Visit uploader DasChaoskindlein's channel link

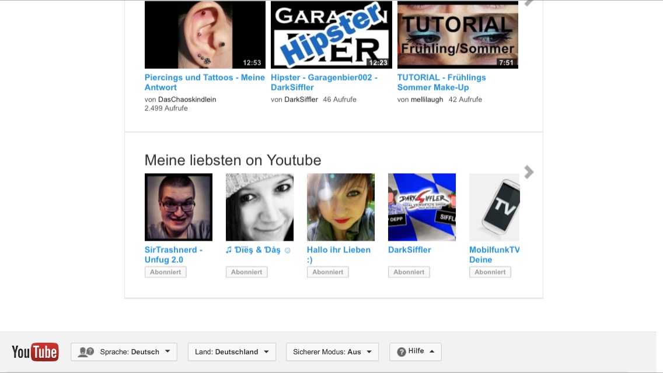click(x=187, y=100)
